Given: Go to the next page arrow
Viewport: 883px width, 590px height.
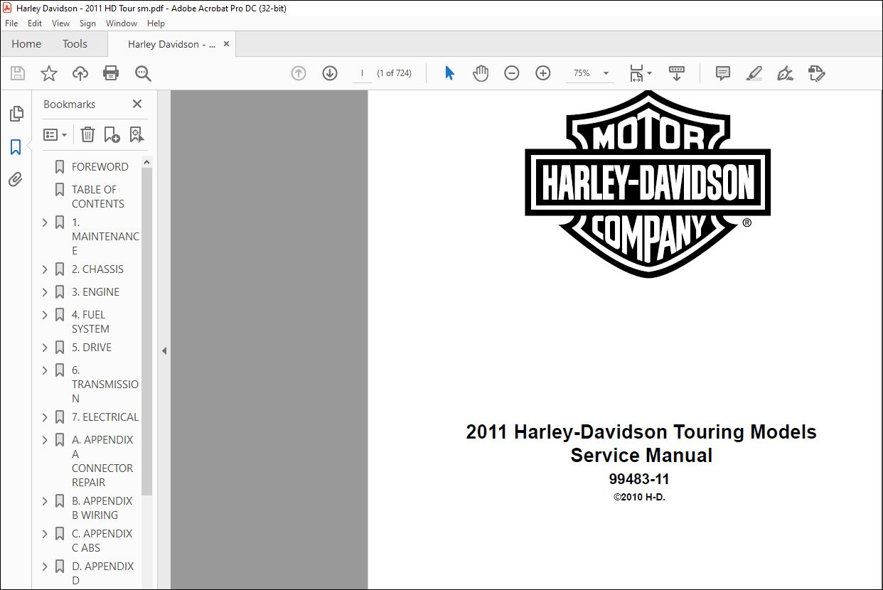Looking at the screenshot, I should 330,73.
